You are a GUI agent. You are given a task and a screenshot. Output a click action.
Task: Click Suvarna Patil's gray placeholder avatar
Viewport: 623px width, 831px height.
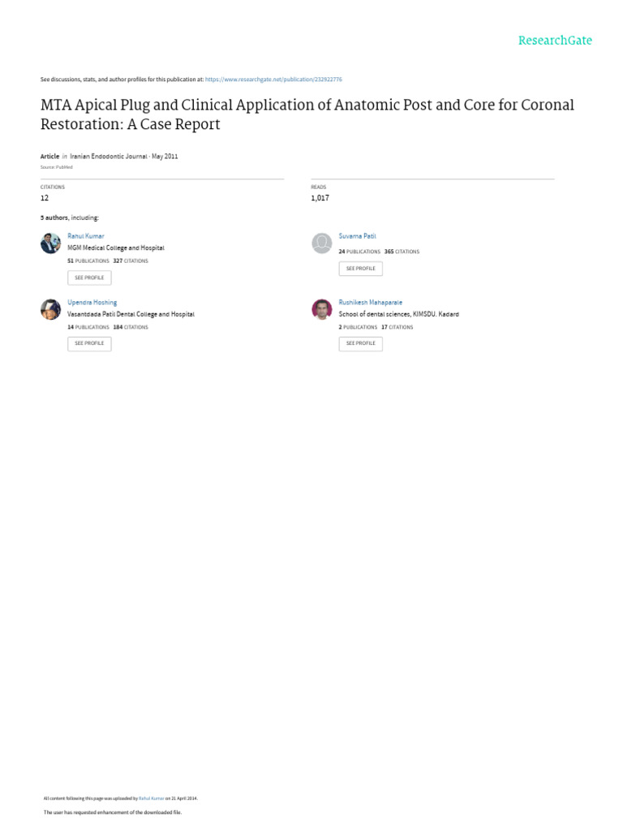tap(321, 243)
